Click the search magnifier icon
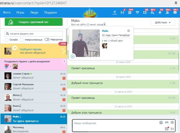This screenshot has height=133, width=180. pyautogui.click(x=7, y=34)
